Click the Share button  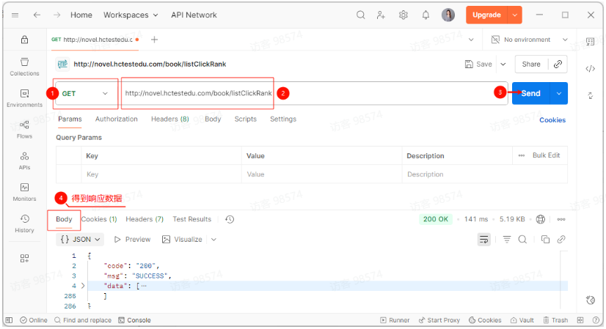coord(531,64)
